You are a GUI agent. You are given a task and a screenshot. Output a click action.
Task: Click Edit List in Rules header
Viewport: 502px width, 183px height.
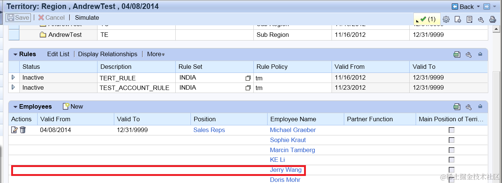58,54
